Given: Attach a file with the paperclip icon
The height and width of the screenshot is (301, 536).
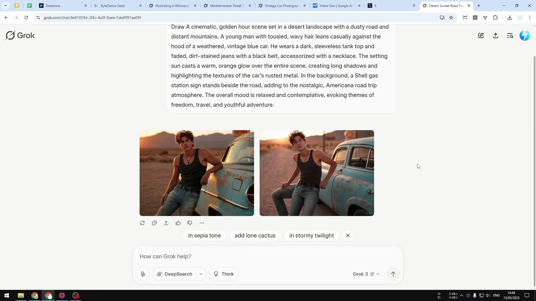Looking at the screenshot, I should (143, 274).
